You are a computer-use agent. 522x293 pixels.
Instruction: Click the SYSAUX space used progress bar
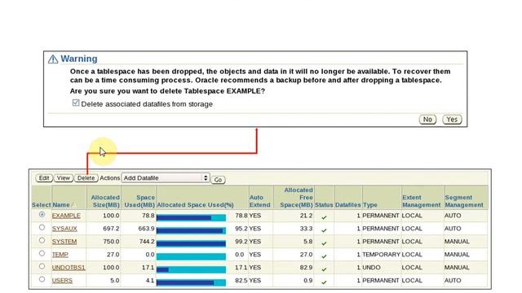point(191,230)
